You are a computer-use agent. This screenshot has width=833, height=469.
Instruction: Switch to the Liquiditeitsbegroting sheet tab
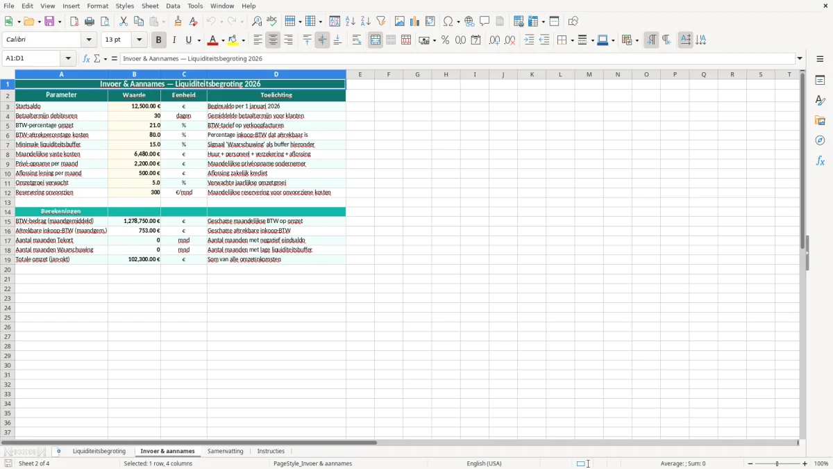(x=99, y=452)
